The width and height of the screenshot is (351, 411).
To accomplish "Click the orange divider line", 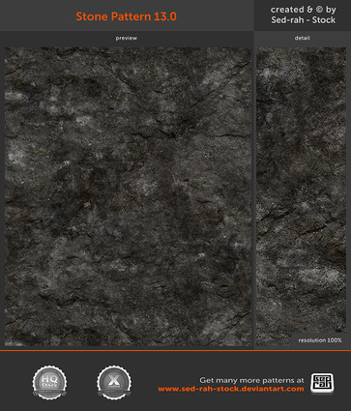I will tap(175, 350).
